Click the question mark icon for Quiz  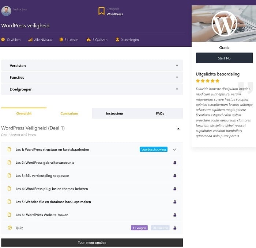point(10,228)
